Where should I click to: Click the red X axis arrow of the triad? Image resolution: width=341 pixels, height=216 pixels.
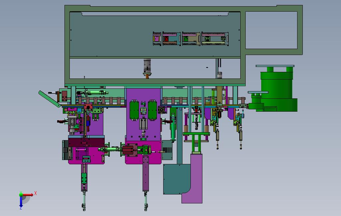(28, 195)
